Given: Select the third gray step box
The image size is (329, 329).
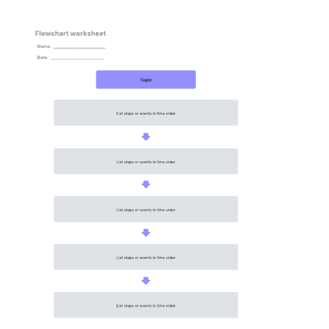Looking at the screenshot, I should pos(146,209).
